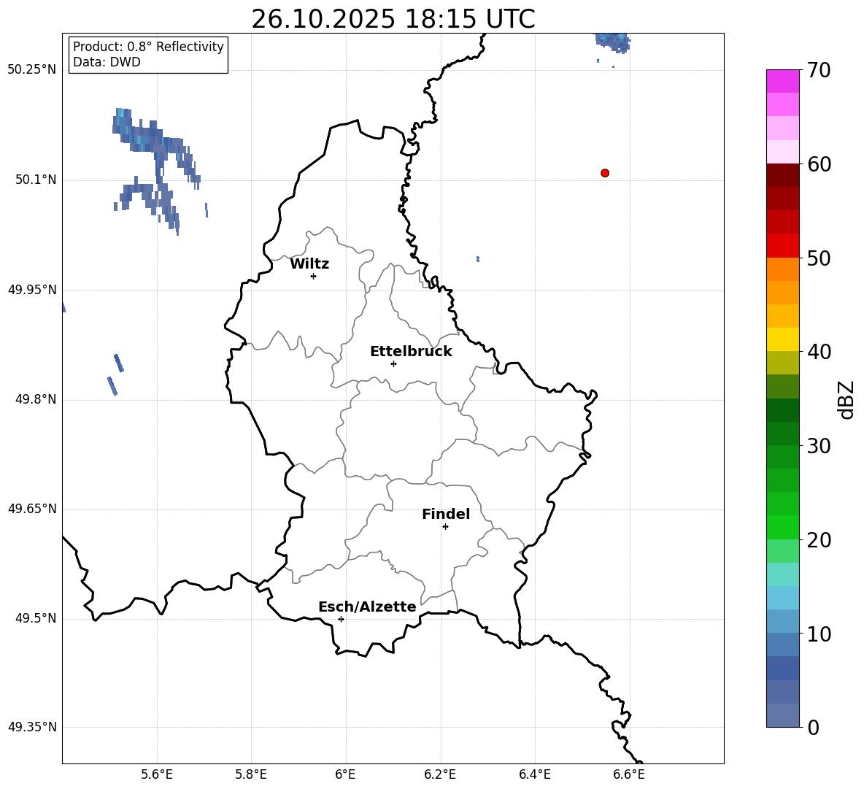Click the Esch/Alzette label

pyautogui.click(x=367, y=607)
